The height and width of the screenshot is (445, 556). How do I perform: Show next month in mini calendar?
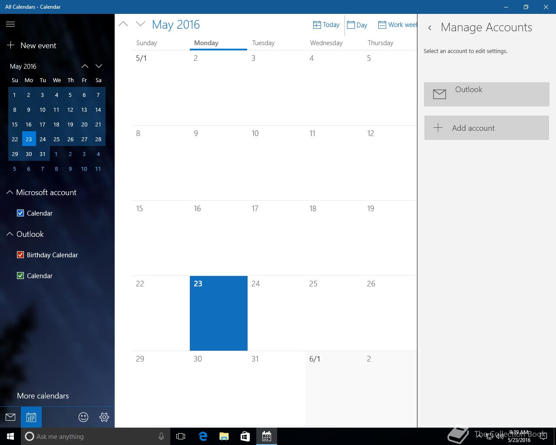pyautogui.click(x=99, y=66)
